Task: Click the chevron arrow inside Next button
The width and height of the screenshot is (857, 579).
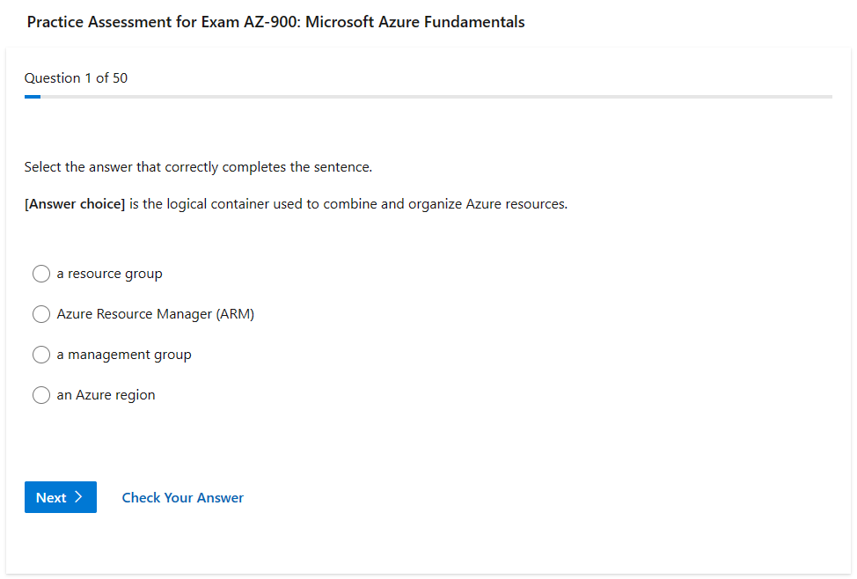Action: point(78,497)
